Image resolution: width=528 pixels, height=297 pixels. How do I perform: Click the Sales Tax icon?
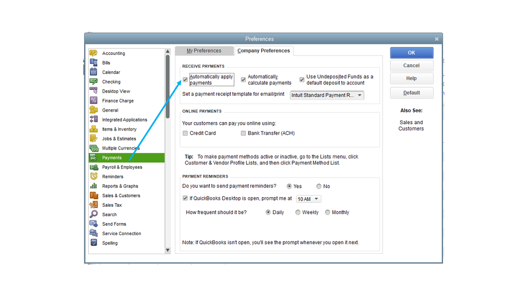pyautogui.click(x=94, y=205)
